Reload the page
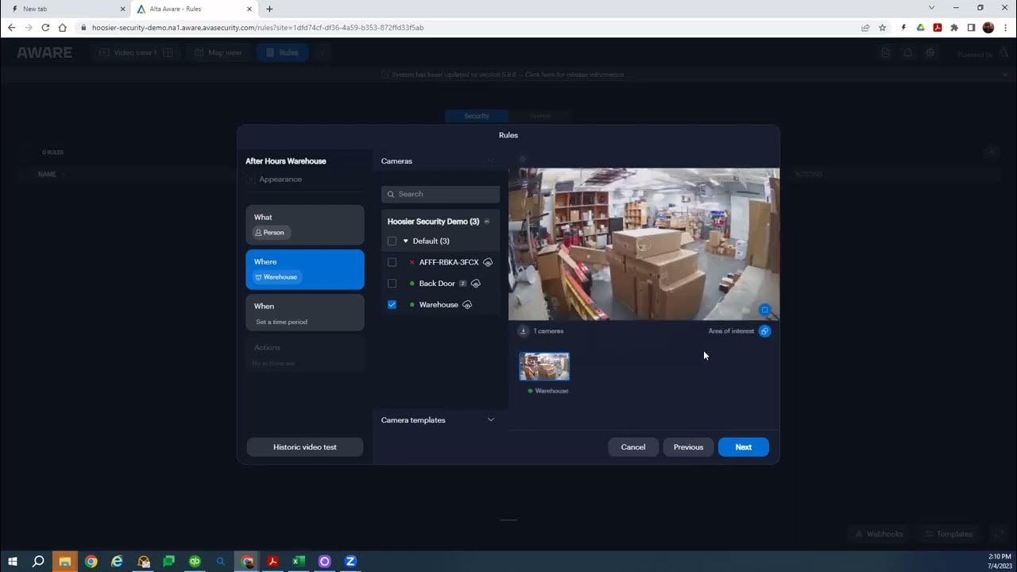Image resolution: width=1017 pixels, height=572 pixels. coord(45,28)
